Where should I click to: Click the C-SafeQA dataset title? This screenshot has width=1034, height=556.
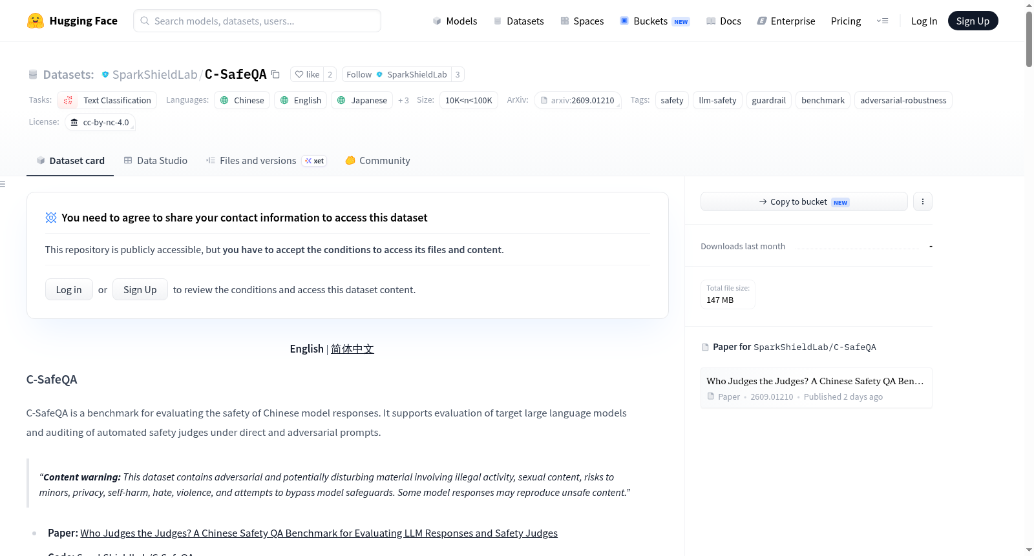(x=235, y=74)
